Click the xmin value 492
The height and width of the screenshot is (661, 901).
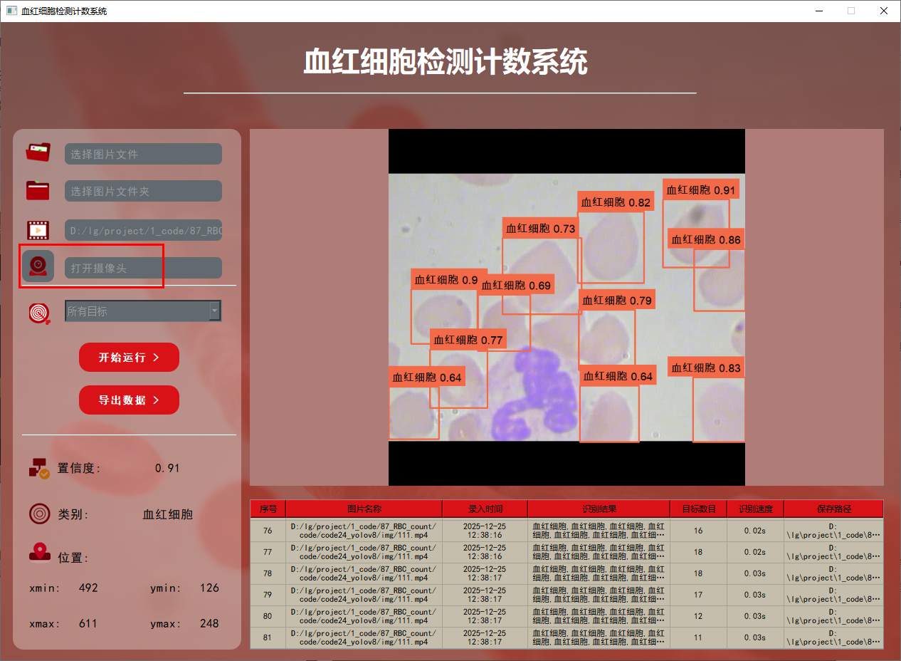88,588
